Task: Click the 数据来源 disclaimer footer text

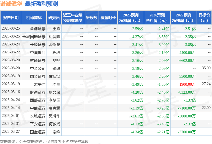Action: pyautogui.click(x=44, y=142)
